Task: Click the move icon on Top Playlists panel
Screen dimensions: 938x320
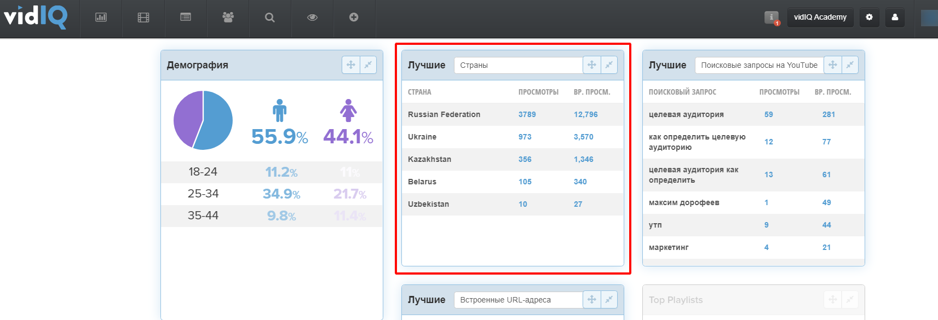Action: [x=833, y=299]
